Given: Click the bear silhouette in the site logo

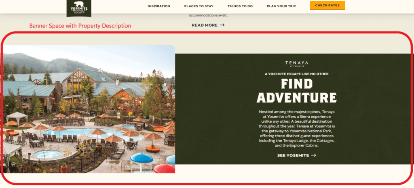Looking at the screenshot, I should (x=79, y=4).
